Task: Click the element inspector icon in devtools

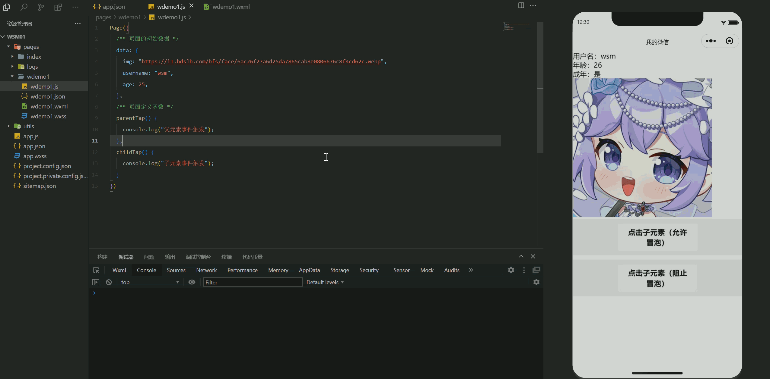Action: [x=96, y=270]
